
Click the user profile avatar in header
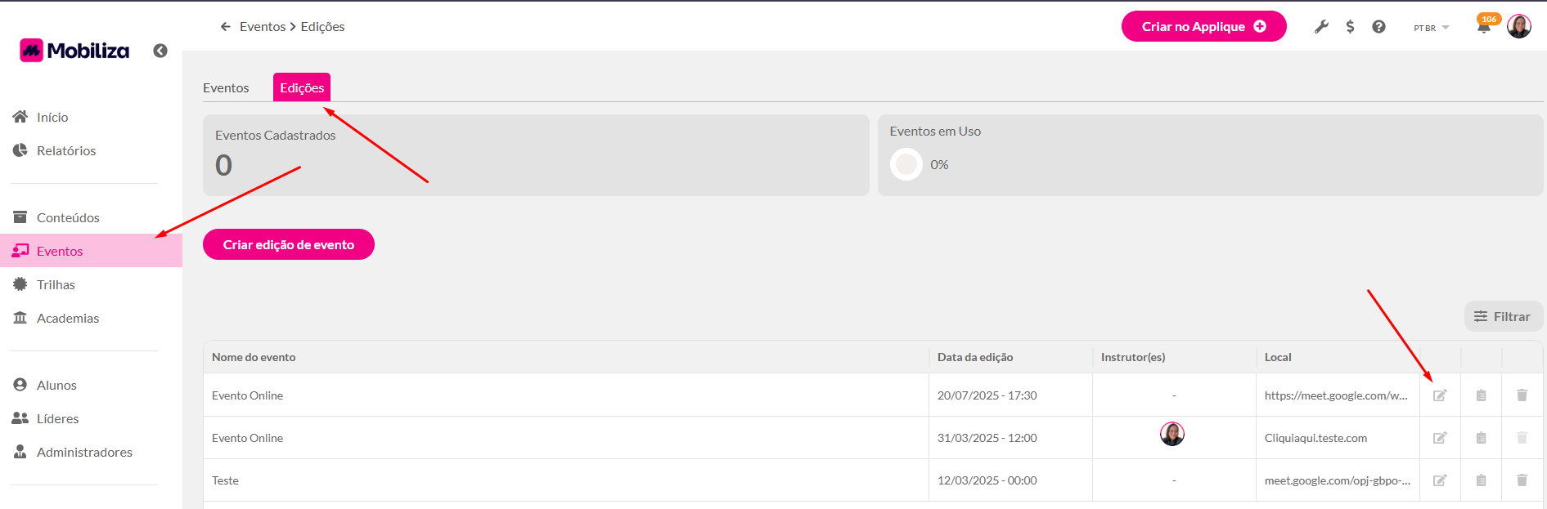click(1518, 26)
